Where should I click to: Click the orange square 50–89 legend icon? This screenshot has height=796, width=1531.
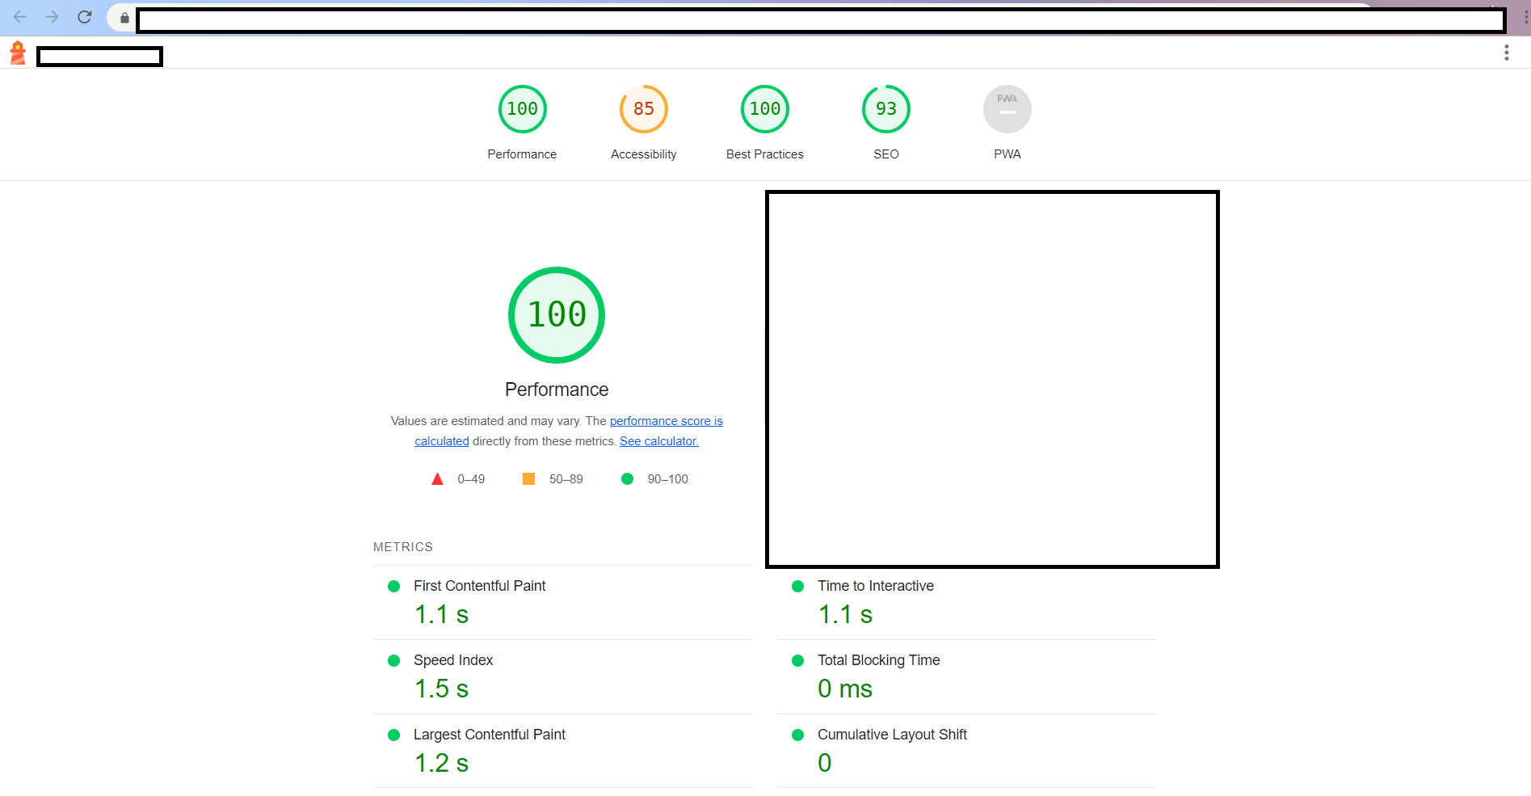coord(528,479)
